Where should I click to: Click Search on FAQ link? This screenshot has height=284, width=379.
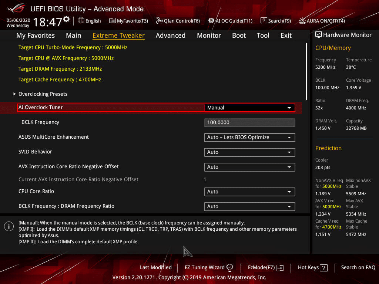point(358,267)
